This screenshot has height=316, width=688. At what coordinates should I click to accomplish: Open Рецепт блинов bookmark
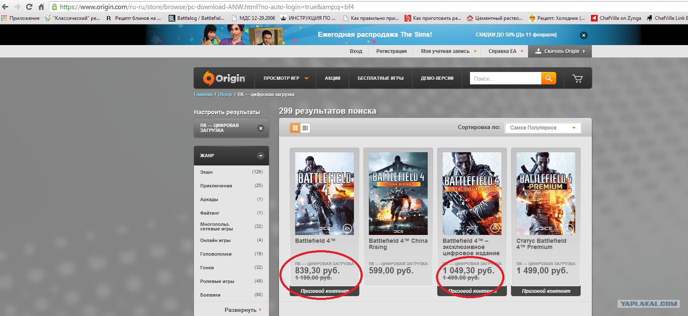coord(133,18)
